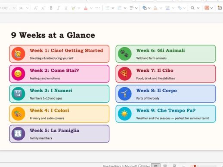Click 'Week 4: I Colori' heading
223x167 pixels.
pos(50,110)
